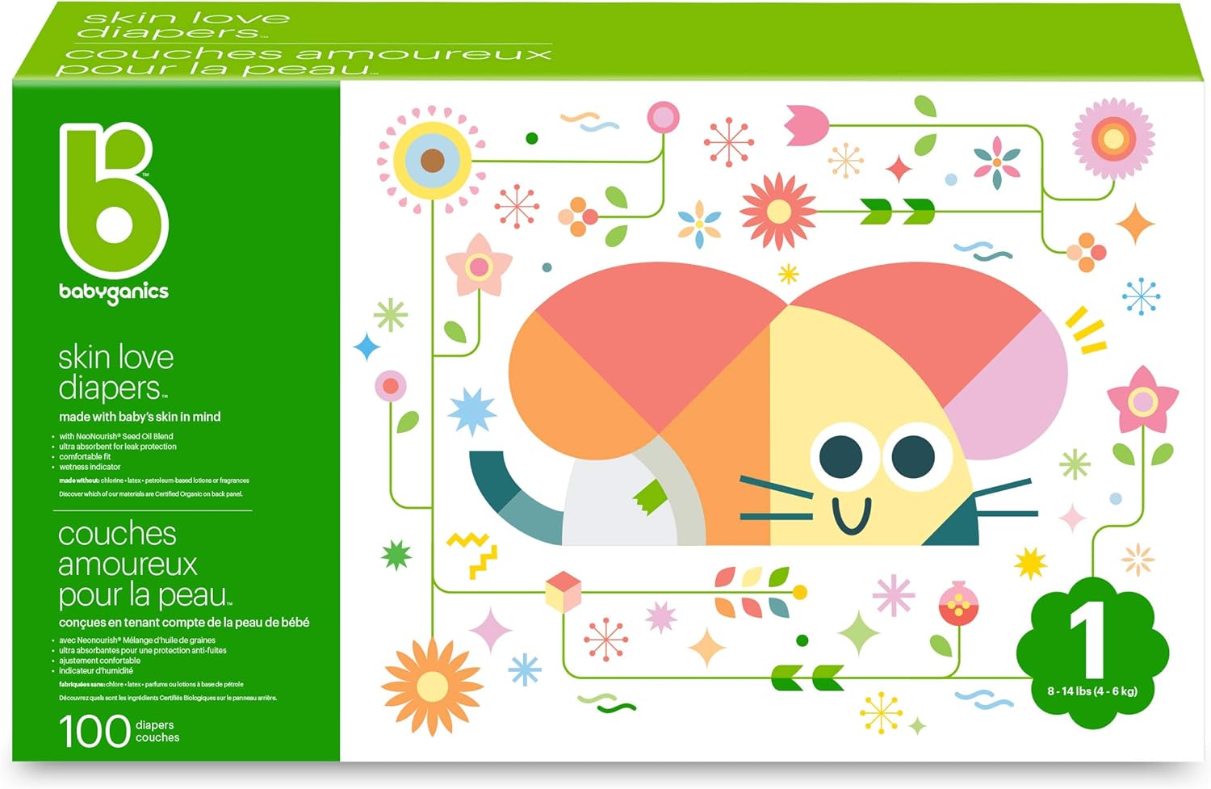Click 'avec Neonourish® Mélange d'huile de graines' bullet
Screen dimensions: 1211x789
click(x=137, y=640)
